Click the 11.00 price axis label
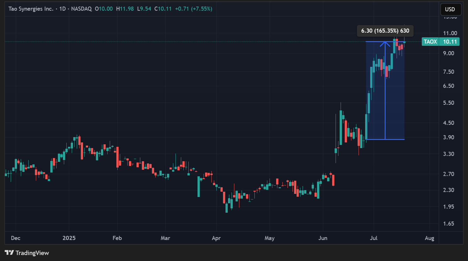The image size is (468, 261). pyautogui.click(x=450, y=33)
